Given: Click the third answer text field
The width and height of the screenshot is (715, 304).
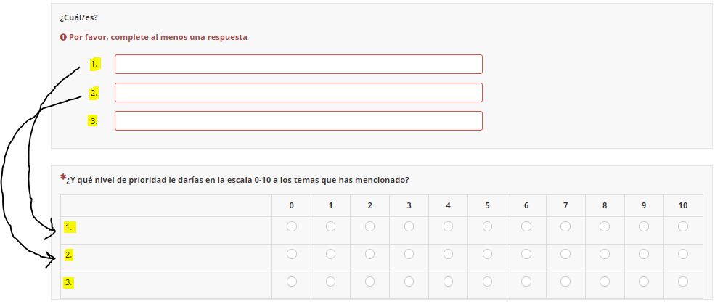Looking at the screenshot, I should click(x=298, y=120).
